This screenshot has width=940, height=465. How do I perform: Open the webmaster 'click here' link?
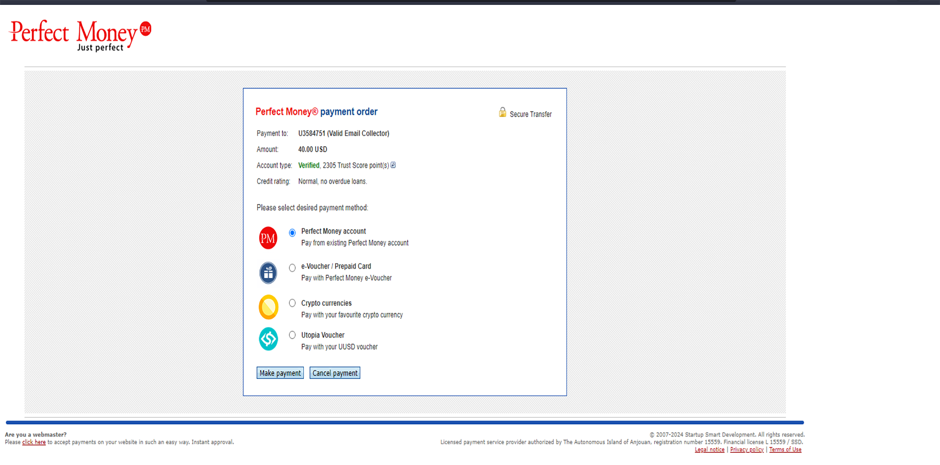[x=34, y=442]
